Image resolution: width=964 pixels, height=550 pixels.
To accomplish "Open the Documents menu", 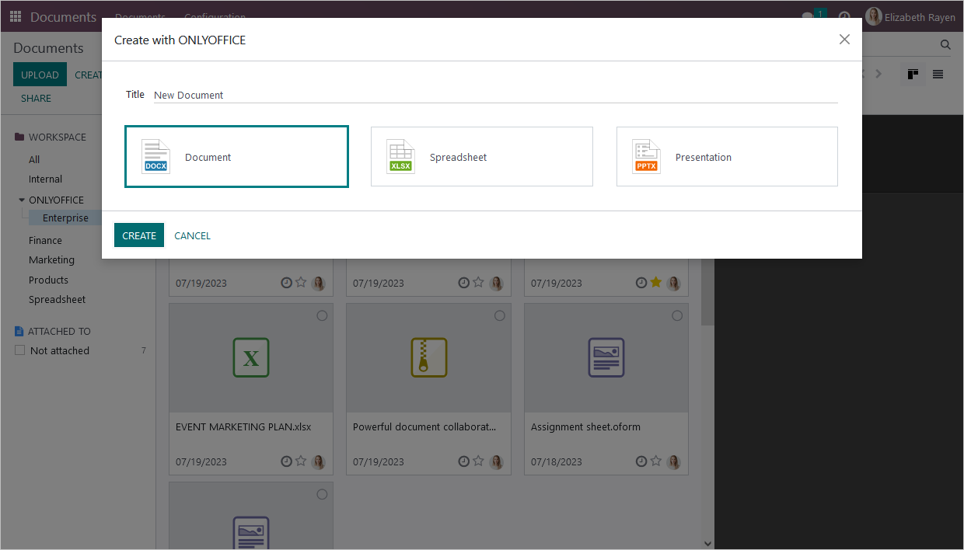I will click(140, 16).
